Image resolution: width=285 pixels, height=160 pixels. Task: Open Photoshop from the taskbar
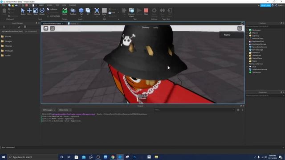[134, 157]
